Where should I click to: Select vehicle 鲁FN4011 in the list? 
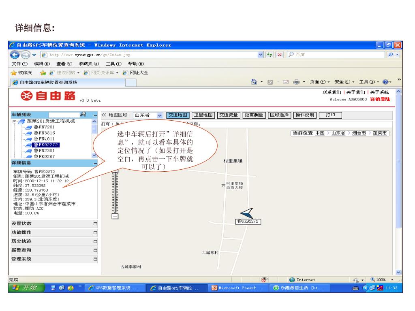click(44, 139)
